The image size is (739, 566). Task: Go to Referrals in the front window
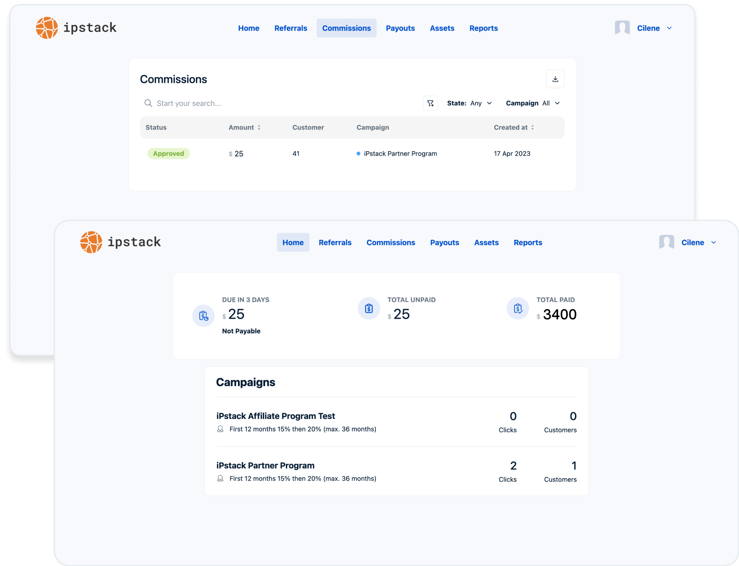[x=335, y=242]
